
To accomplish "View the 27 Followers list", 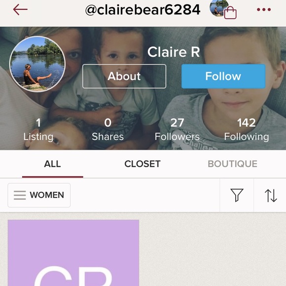I will pos(177,130).
